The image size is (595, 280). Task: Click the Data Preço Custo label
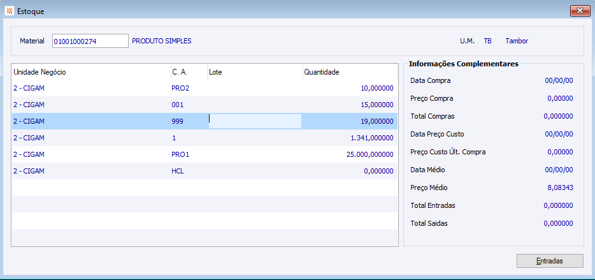pos(437,134)
